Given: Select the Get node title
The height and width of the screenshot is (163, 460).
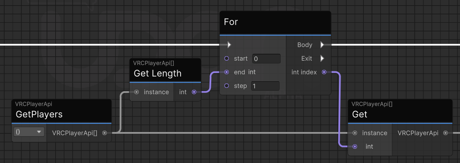Looking at the screenshot, I should (360, 114).
